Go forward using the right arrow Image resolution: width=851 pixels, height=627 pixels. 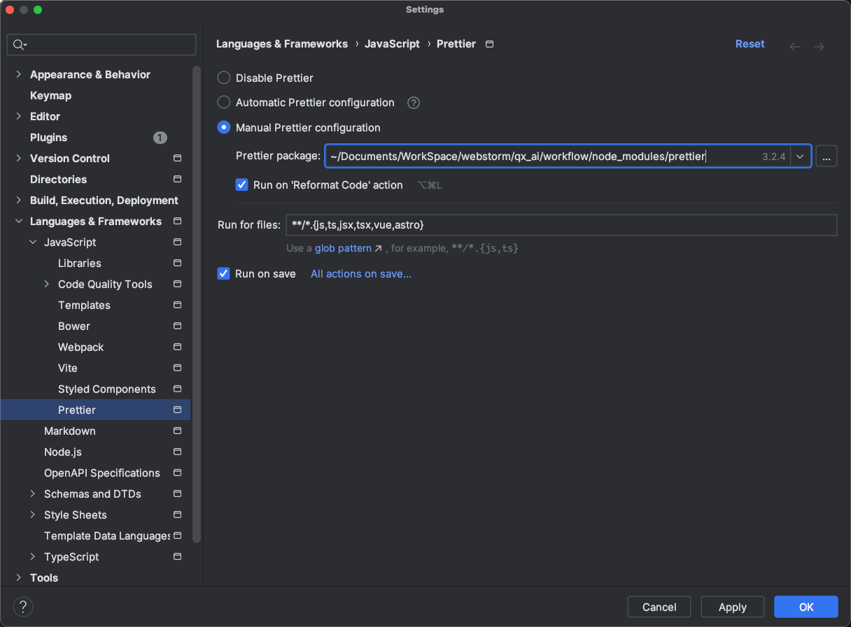point(819,47)
